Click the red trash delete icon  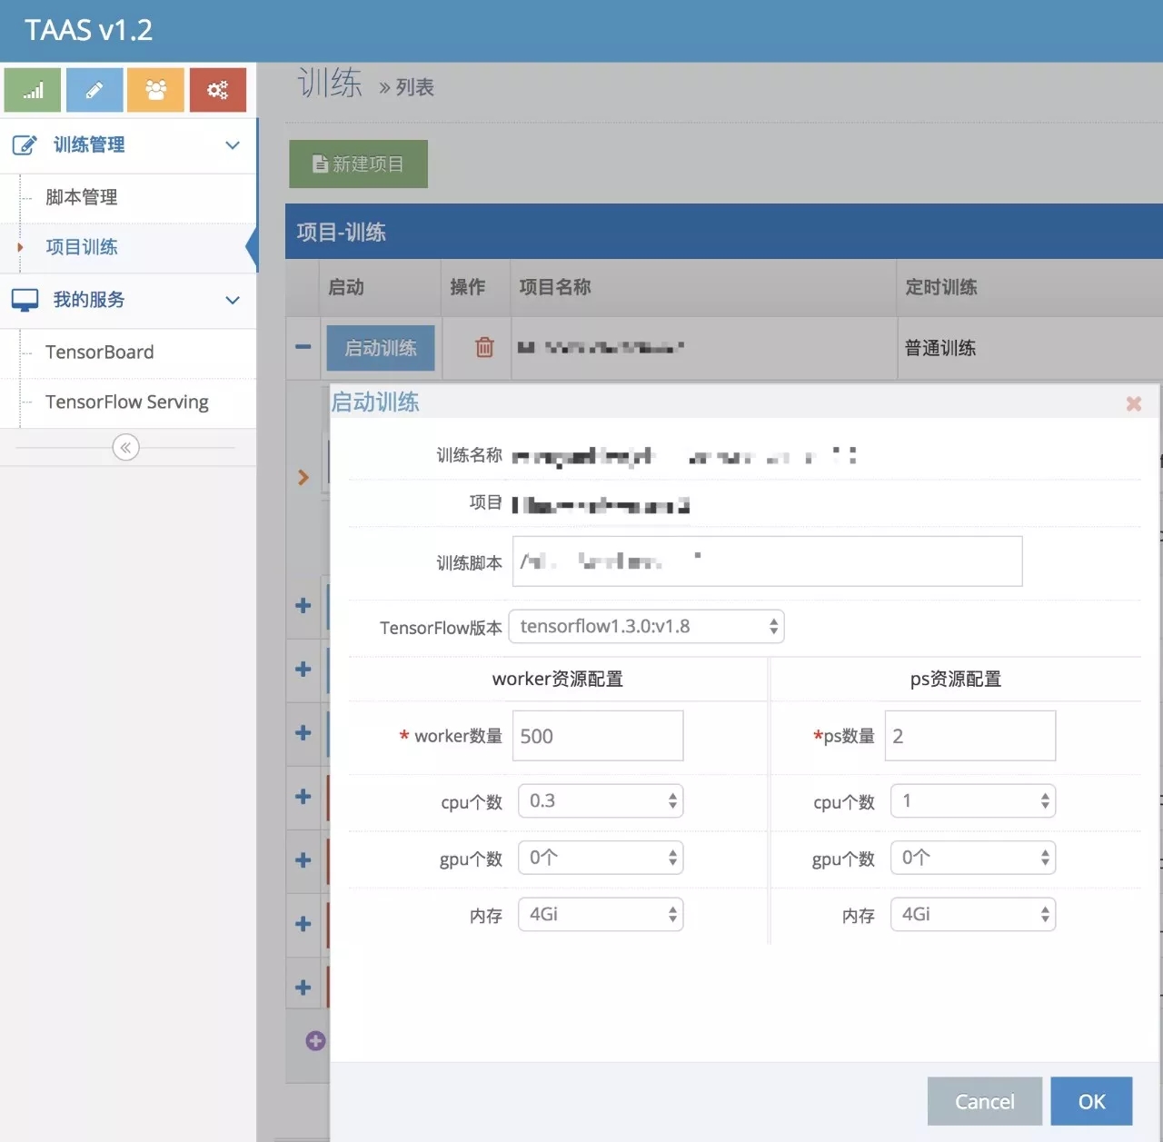484,347
